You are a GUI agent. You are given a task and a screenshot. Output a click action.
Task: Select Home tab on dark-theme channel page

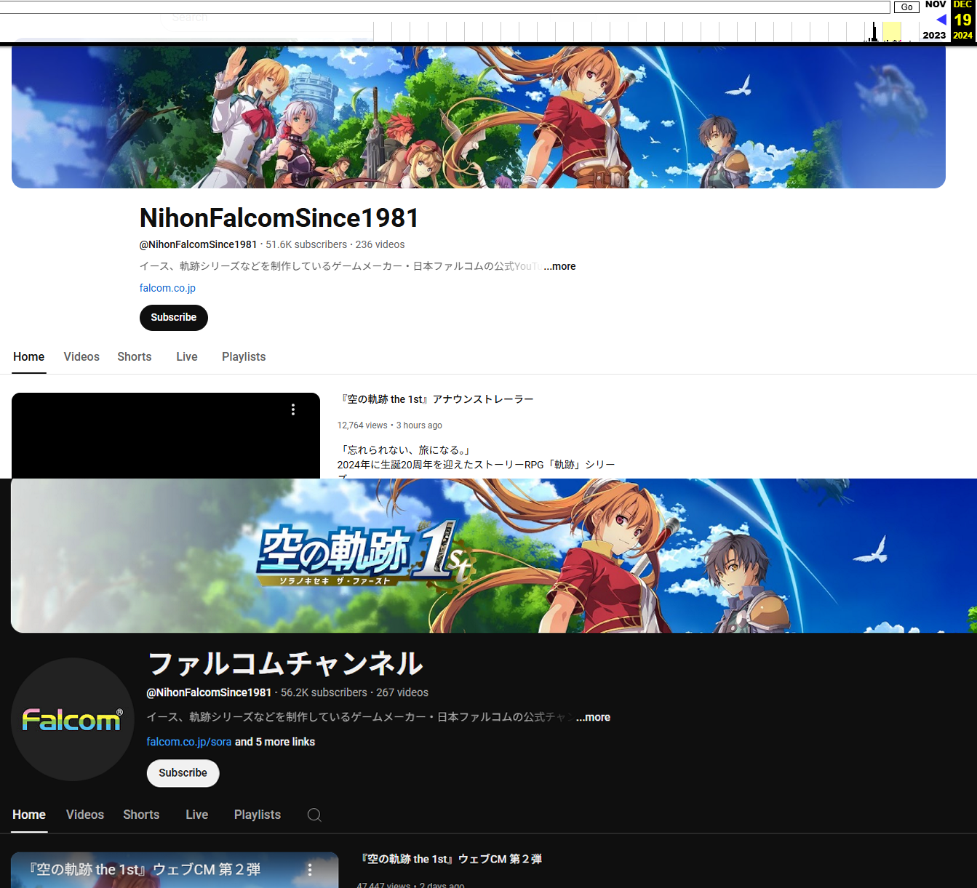(29, 815)
